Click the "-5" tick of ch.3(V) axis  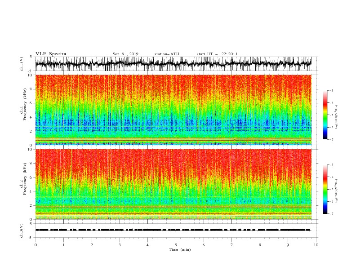[x=30, y=238]
